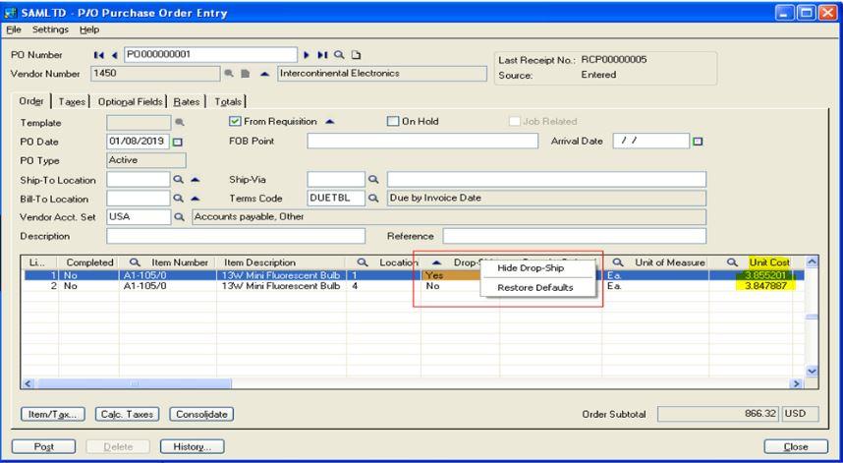
Task: Zoom vendor details arrow next to Vendor Number
Action: 264,74
